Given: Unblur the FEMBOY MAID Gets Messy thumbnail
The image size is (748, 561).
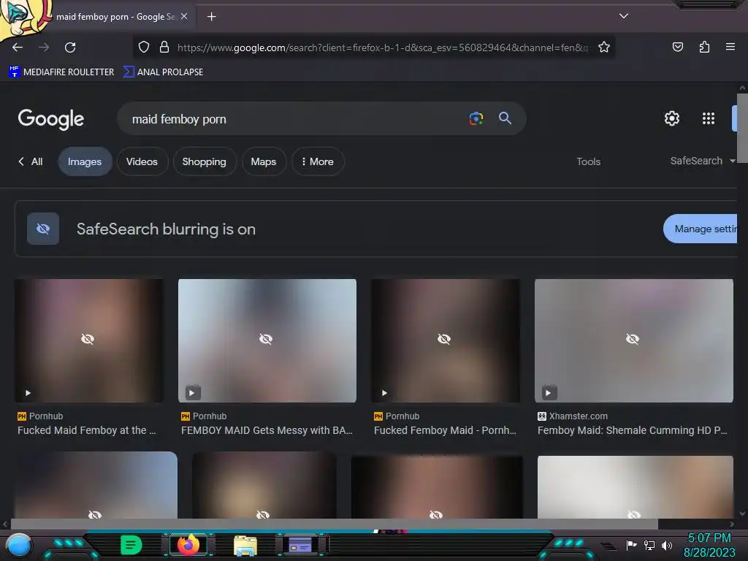Looking at the screenshot, I should [266, 339].
